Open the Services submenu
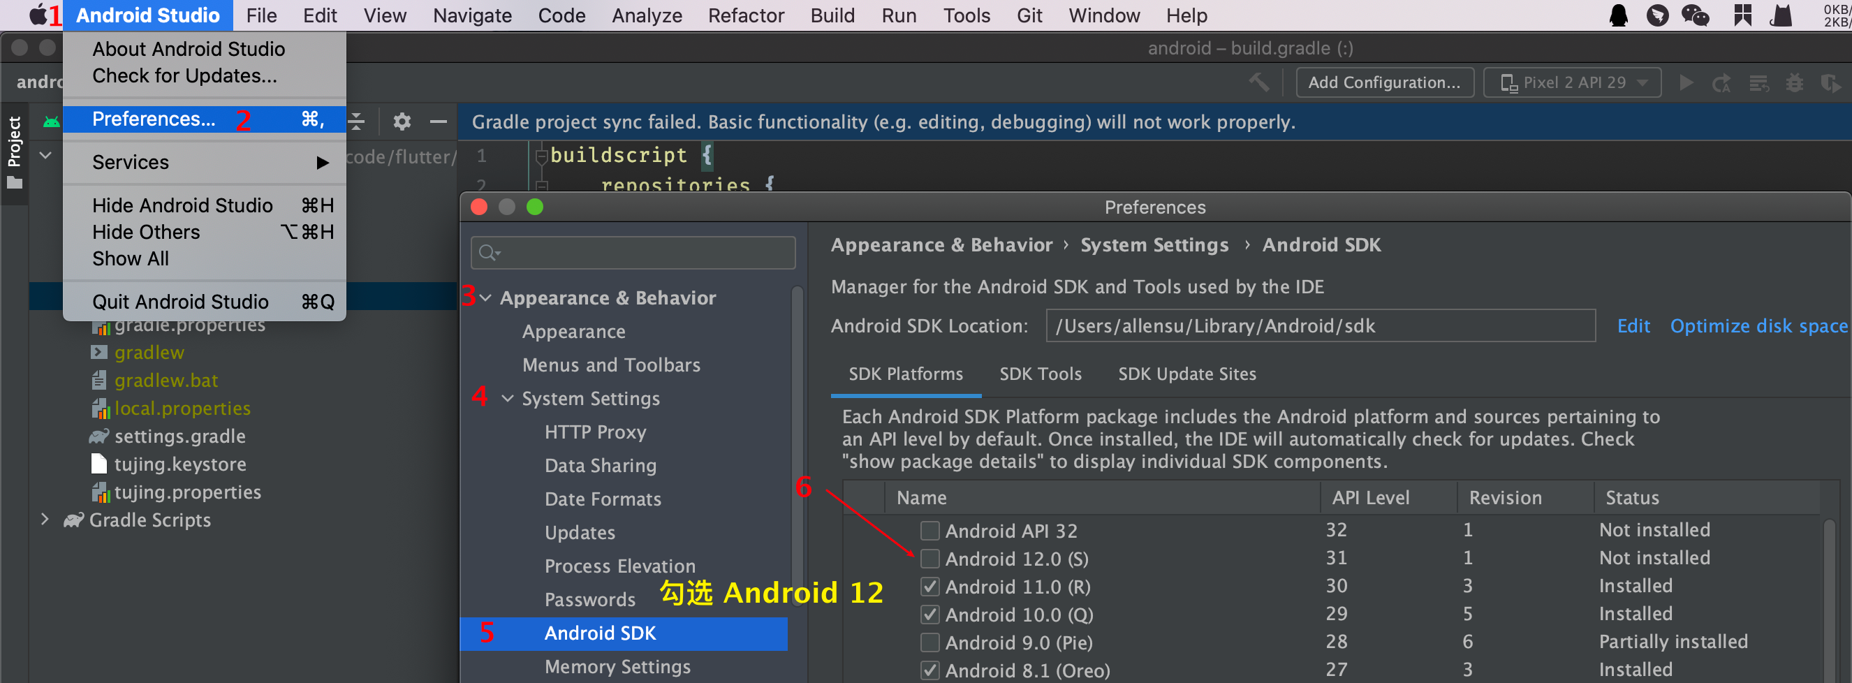1852x683 pixels. [x=205, y=163]
